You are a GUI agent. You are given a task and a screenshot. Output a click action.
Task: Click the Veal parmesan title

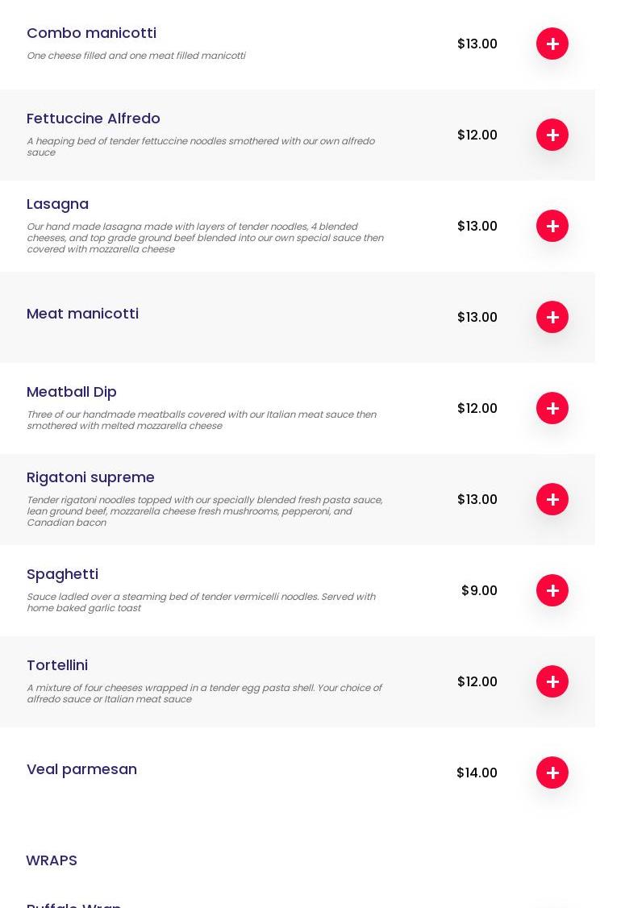(x=81, y=769)
